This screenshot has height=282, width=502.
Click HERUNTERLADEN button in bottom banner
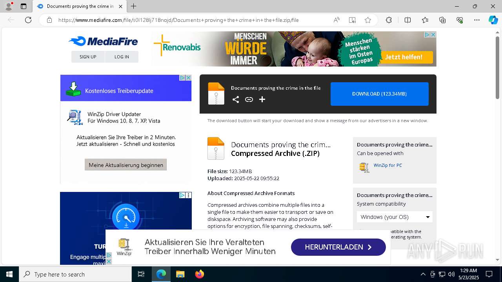[x=338, y=247]
